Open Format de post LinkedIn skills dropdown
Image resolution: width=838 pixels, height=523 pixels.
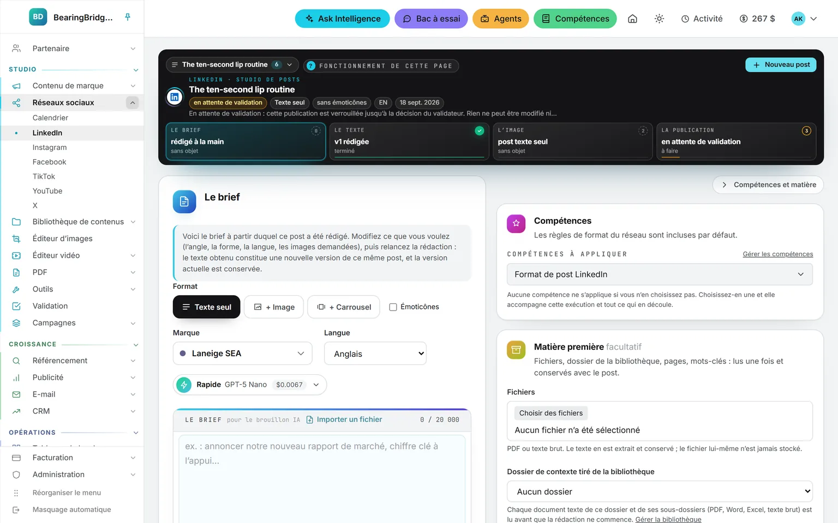tap(660, 275)
